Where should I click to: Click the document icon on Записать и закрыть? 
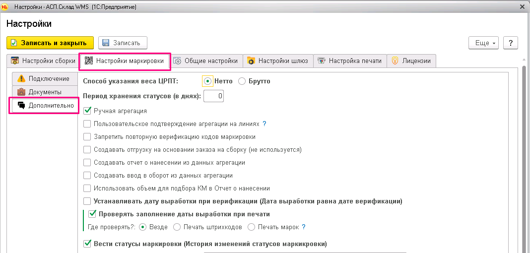[x=14, y=43]
